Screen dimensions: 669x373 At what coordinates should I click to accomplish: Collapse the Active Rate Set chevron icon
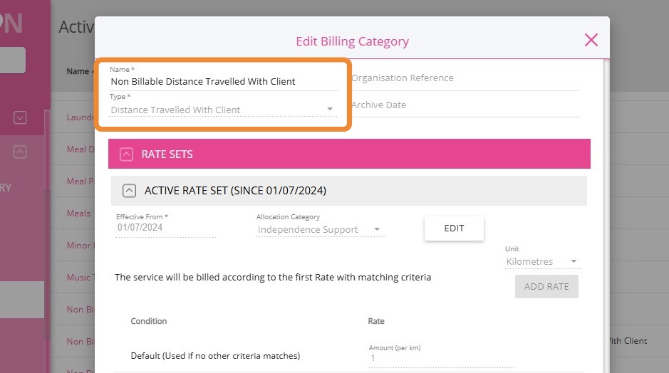(x=129, y=191)
